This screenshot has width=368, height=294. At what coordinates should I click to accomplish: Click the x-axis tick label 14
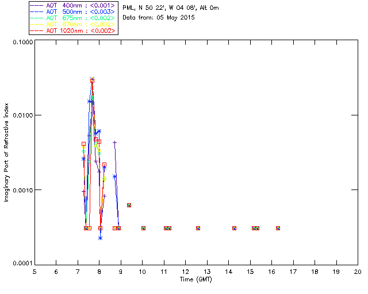(229, 272)
